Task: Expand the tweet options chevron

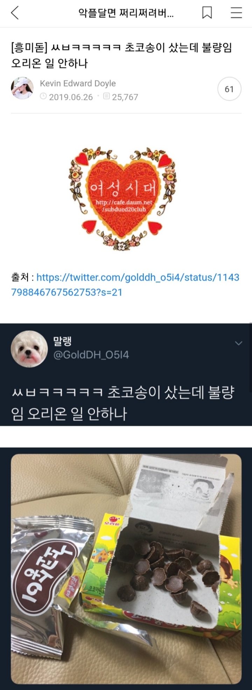Action: [x=239, y=343]
